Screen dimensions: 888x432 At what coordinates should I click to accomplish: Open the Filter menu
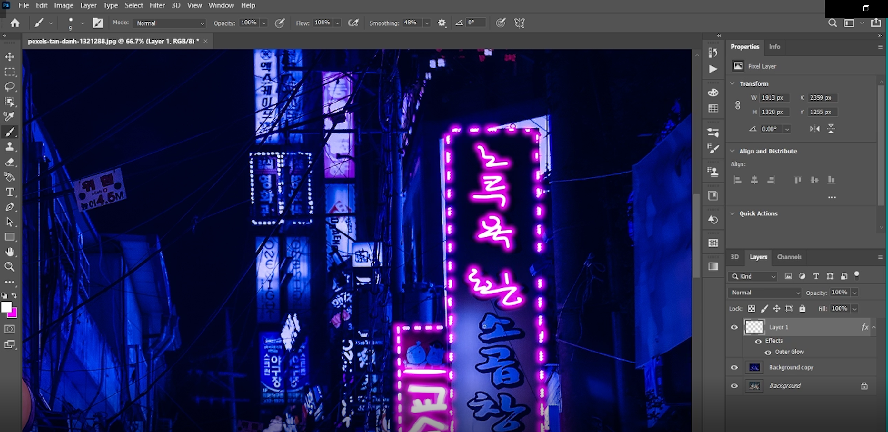(157, 5)
